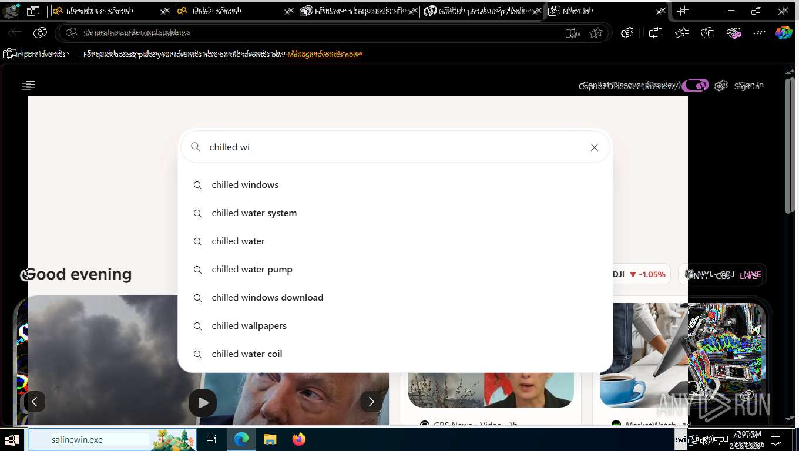Open the taskbar clock and date
Image resolution: width=799 pixels, height=451 pixels.
click(x=746, y=439)
